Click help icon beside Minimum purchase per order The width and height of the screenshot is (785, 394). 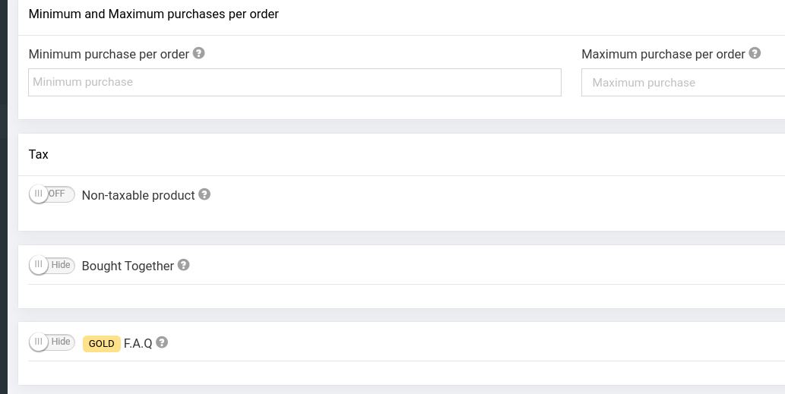pos(199,53)
